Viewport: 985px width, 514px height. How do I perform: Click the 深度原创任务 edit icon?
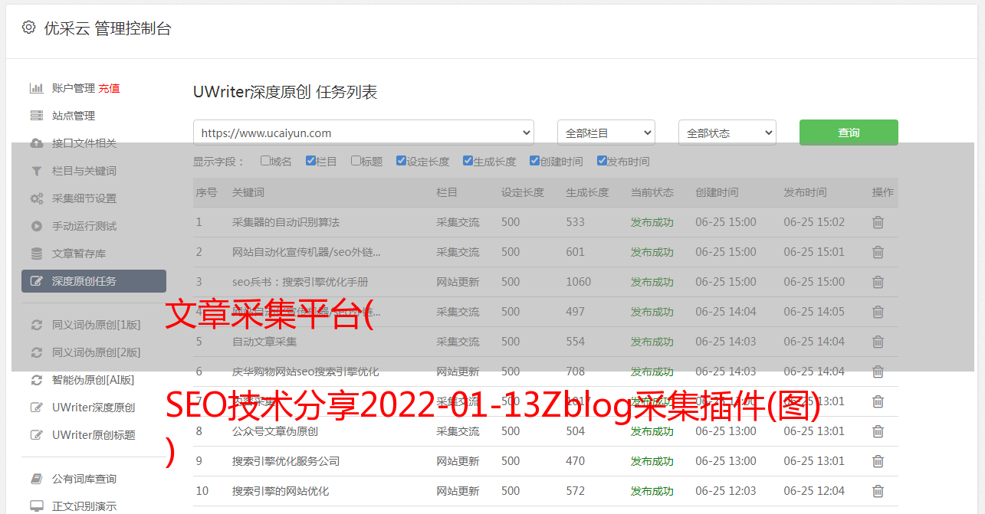[36, 281]
